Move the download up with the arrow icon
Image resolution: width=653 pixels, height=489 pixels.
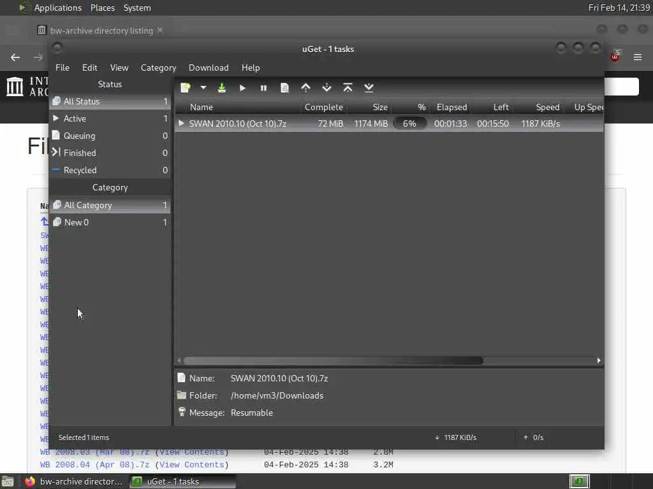coord(305,88)
